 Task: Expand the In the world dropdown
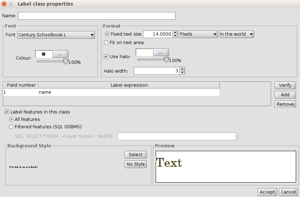pos(236,34)
